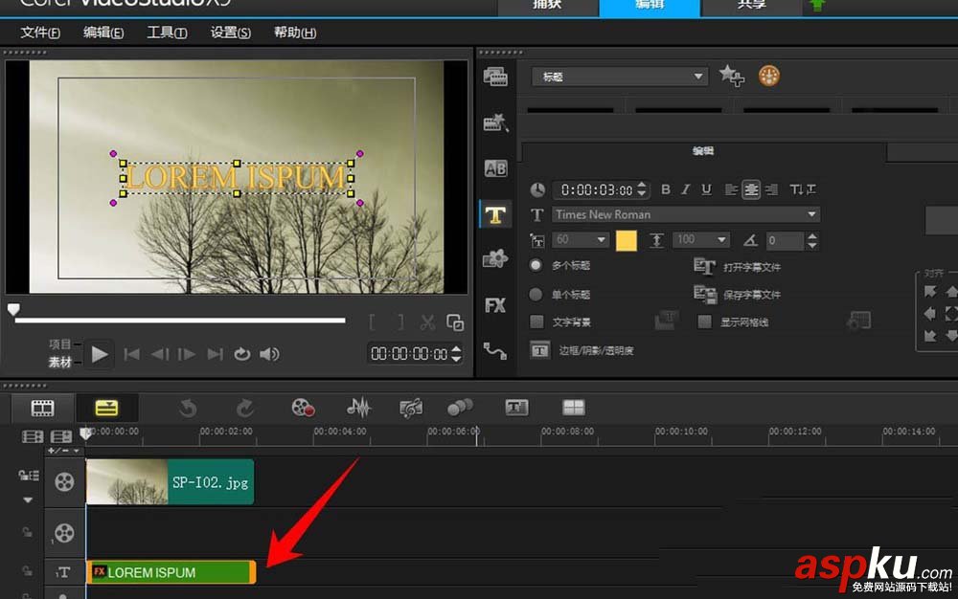Select the Single title radio button

click(x=536, y=295)
